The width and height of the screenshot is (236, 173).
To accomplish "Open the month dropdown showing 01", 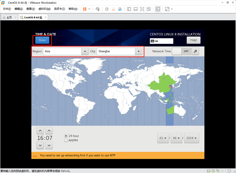I will pyautogui.click(x=163, y=138).
